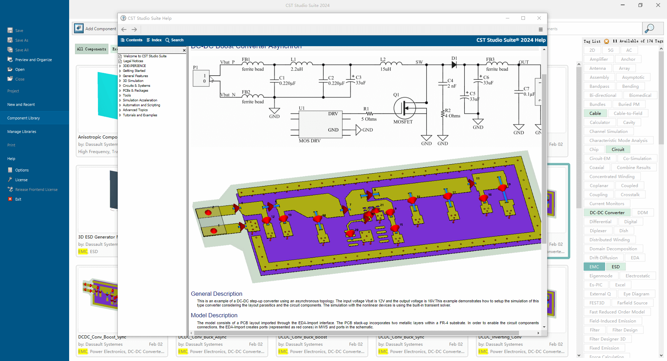This screenshot has height=361, width=667.
Task: Click the Open folder icon
Action: pos(10,69)
